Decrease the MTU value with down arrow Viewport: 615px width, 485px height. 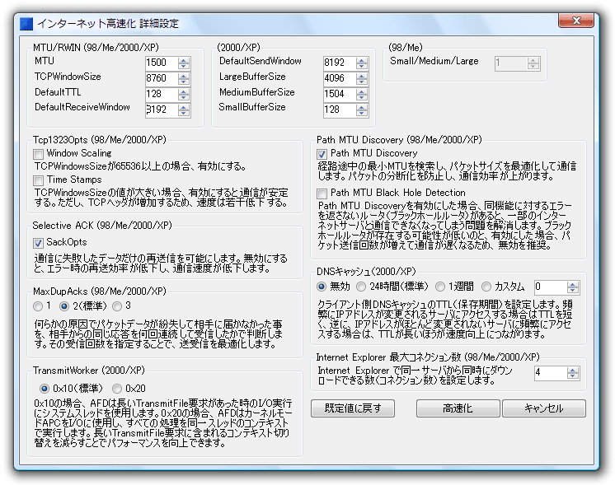click(x=184, y=66)
